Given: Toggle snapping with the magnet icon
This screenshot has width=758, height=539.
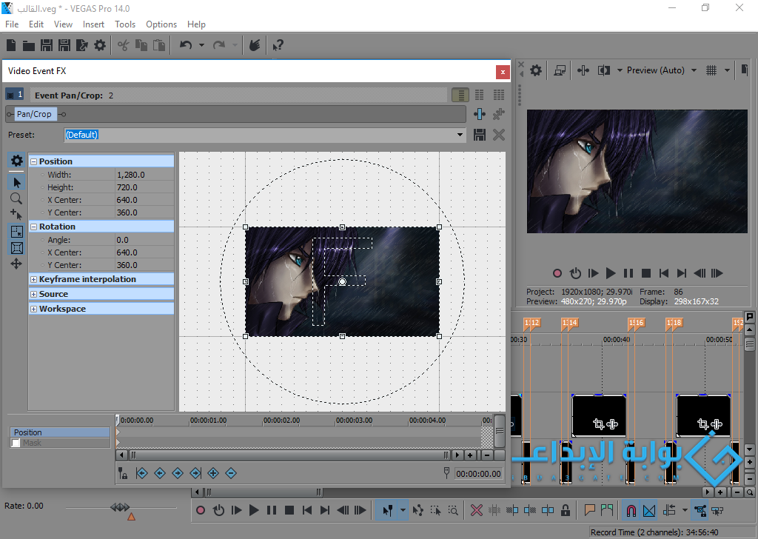Looking at the screenshot, I should coord(631,510).
